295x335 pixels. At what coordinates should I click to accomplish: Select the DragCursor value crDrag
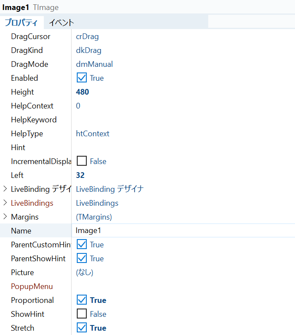[x=87, y=36]
